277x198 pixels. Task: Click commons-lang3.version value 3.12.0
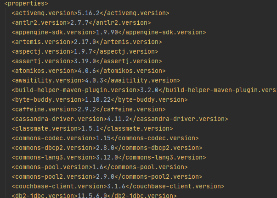click(107, 157)
